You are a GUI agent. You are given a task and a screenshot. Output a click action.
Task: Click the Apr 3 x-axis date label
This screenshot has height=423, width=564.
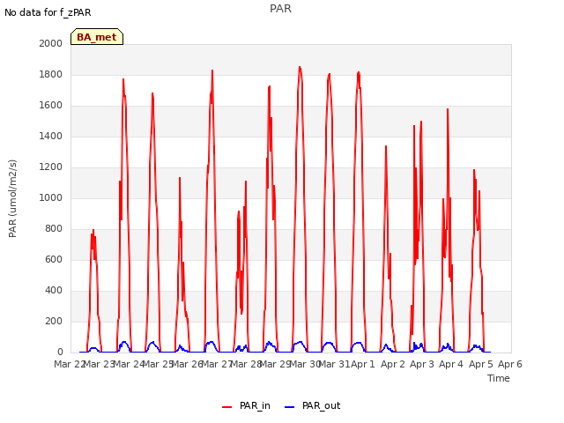[422, 364]
